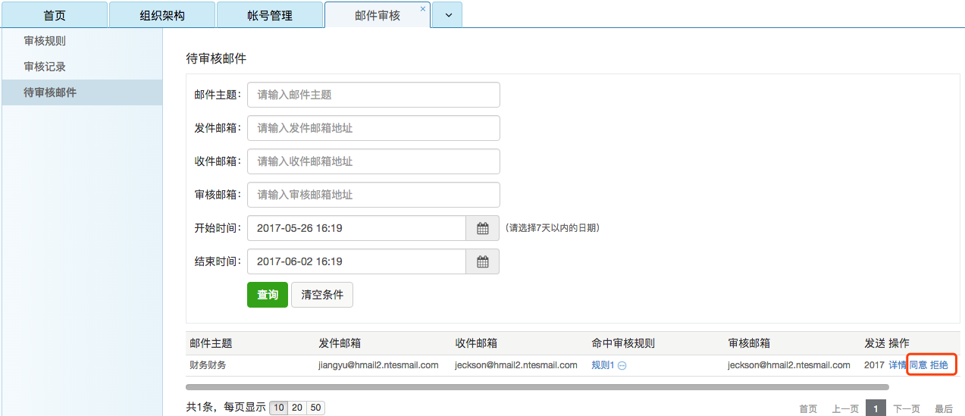
Task: Close the 邮件审核 tab
Action: click(x=422, y=9)
